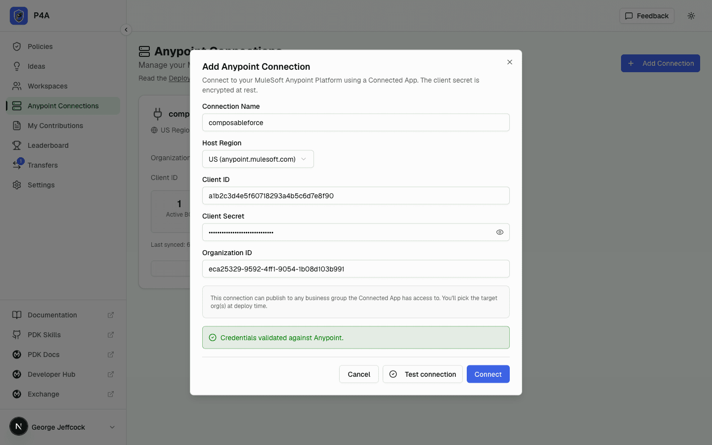Click the Settings gear icon
Image resolution: width=712 pixels, height=445 pixels.
tap(17, 185)
